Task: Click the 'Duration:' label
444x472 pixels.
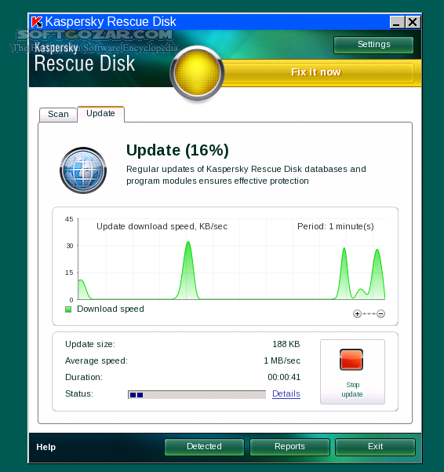Action: click(84, 377)
